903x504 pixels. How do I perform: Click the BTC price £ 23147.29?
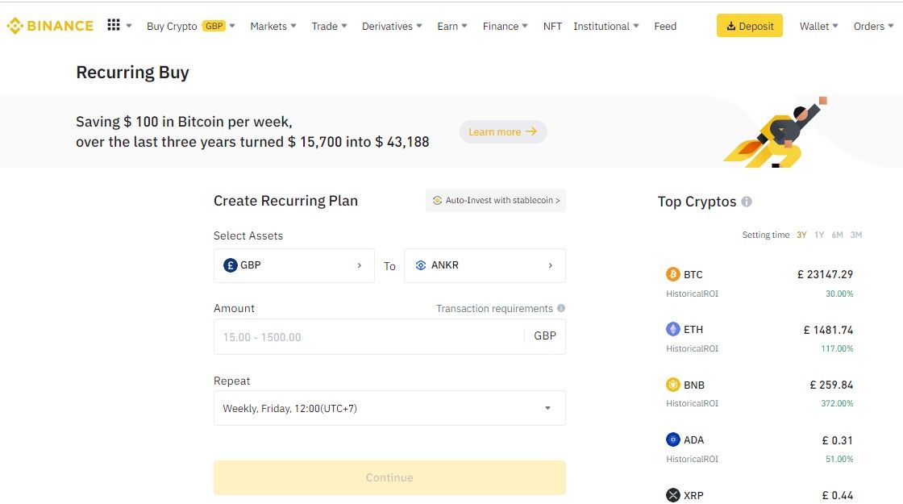click(826, 275)
